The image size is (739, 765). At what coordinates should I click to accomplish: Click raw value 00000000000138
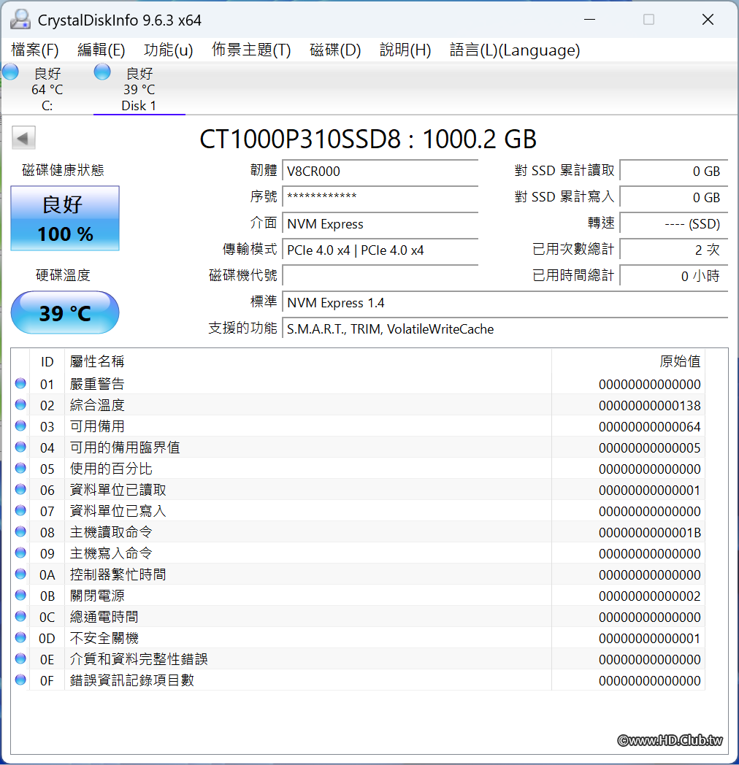[x=650, y=405]
